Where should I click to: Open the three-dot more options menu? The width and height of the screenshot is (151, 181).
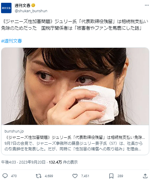pos(147,5)
